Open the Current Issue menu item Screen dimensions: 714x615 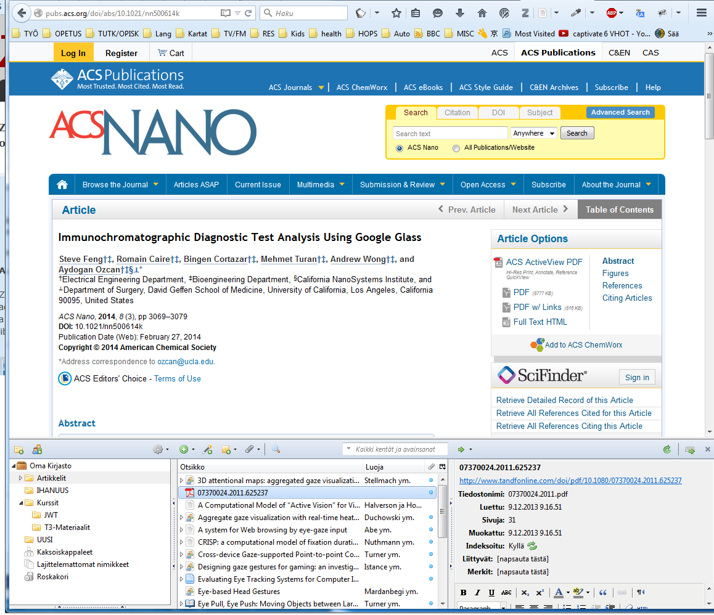pos(258,184)
